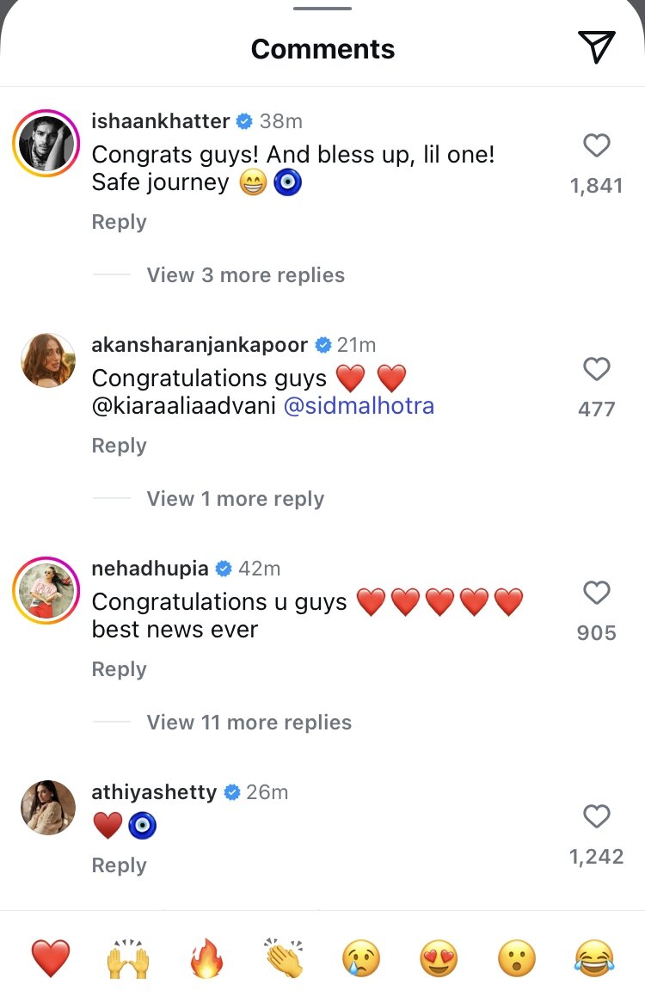The height and width of the screenshot is (1003, 645).
Task: Choose the fire emoji reaction
Action: click(x=206, y=958)
